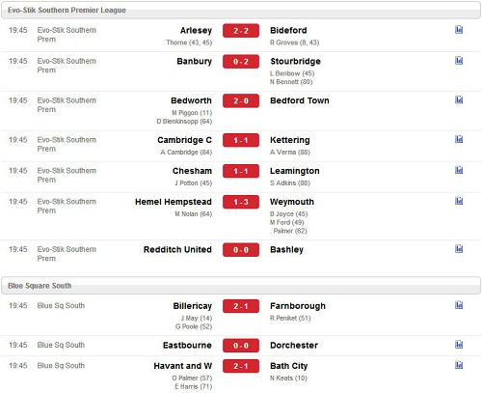Open the Redditch United team link

click(x=177, y=249)
